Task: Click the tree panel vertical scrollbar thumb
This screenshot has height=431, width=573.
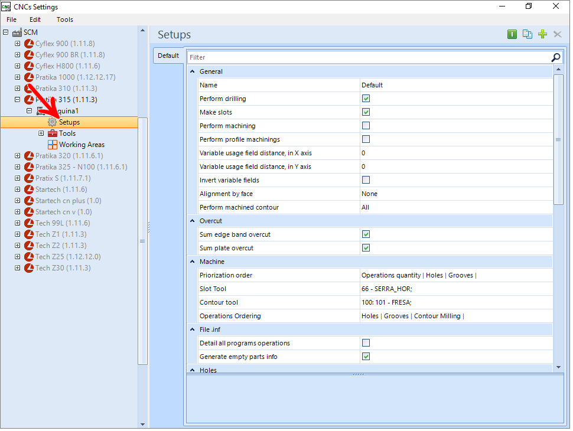Action: [x=142, y=241]
